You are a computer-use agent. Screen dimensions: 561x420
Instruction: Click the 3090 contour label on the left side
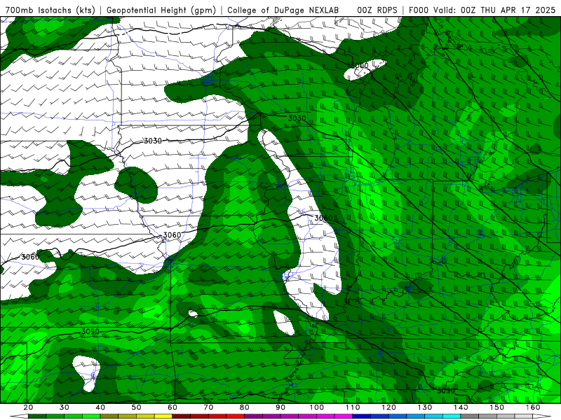click(90, 331)
